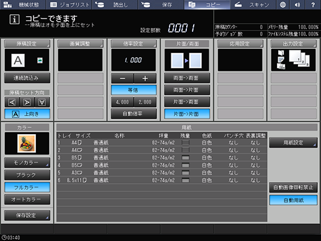Screen dimensions: 321x241
Task: Increase magnification with plus button
Action: point(145,78)
